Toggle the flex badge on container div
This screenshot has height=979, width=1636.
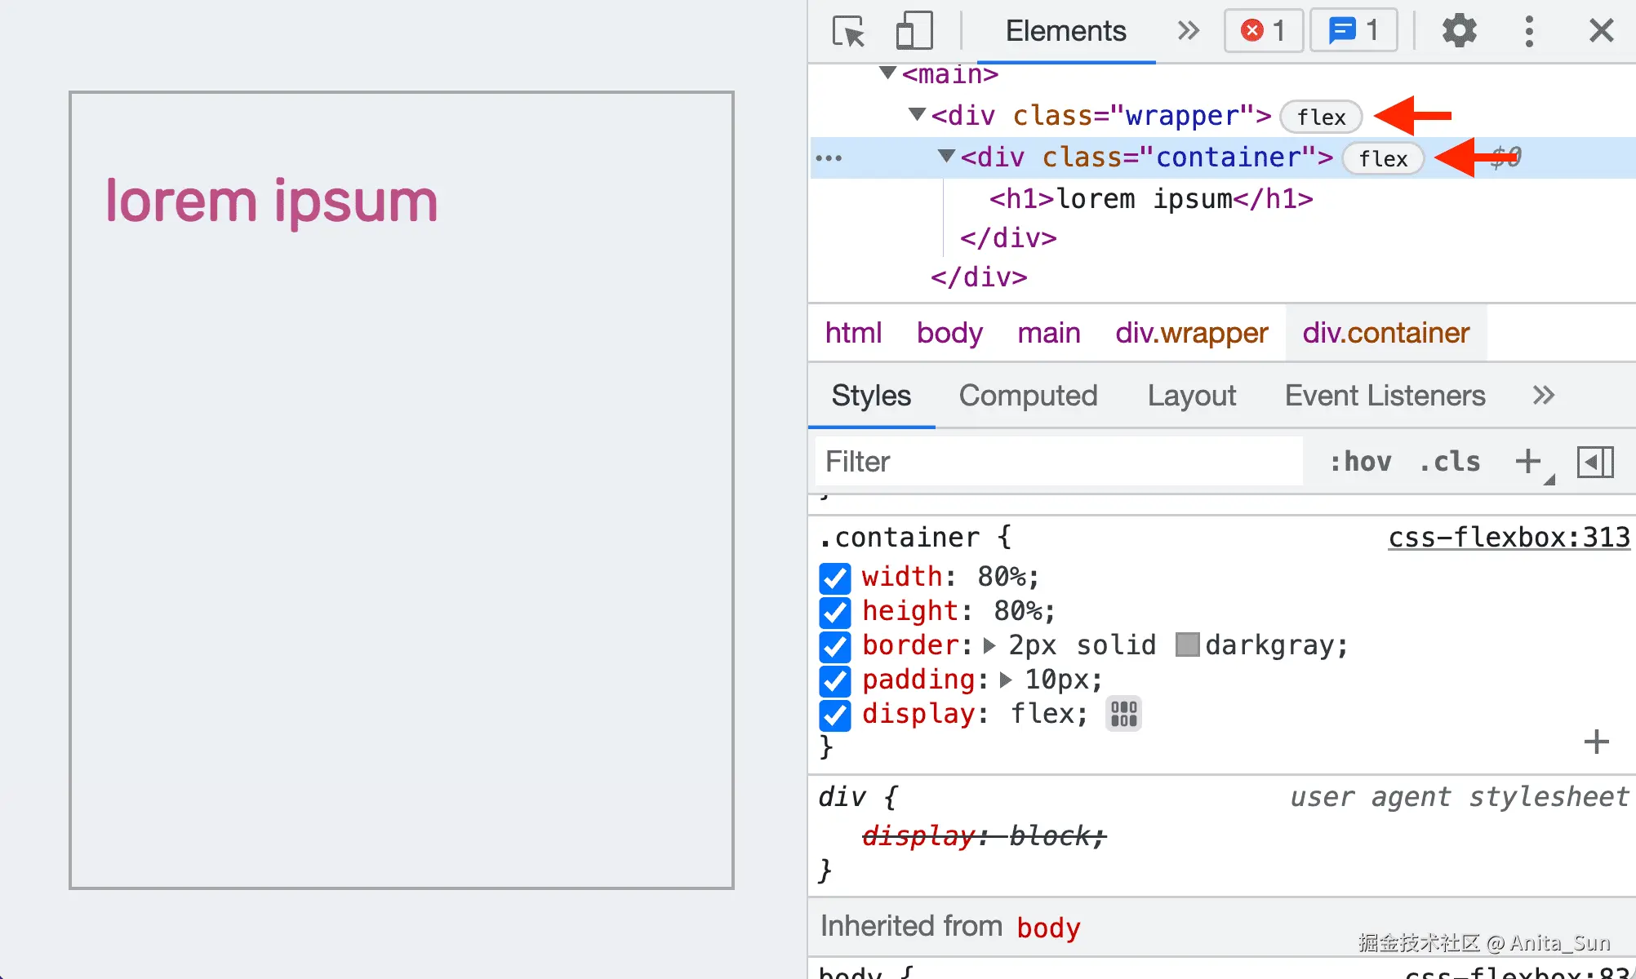pyautogui.click(x=1383, y=158)
